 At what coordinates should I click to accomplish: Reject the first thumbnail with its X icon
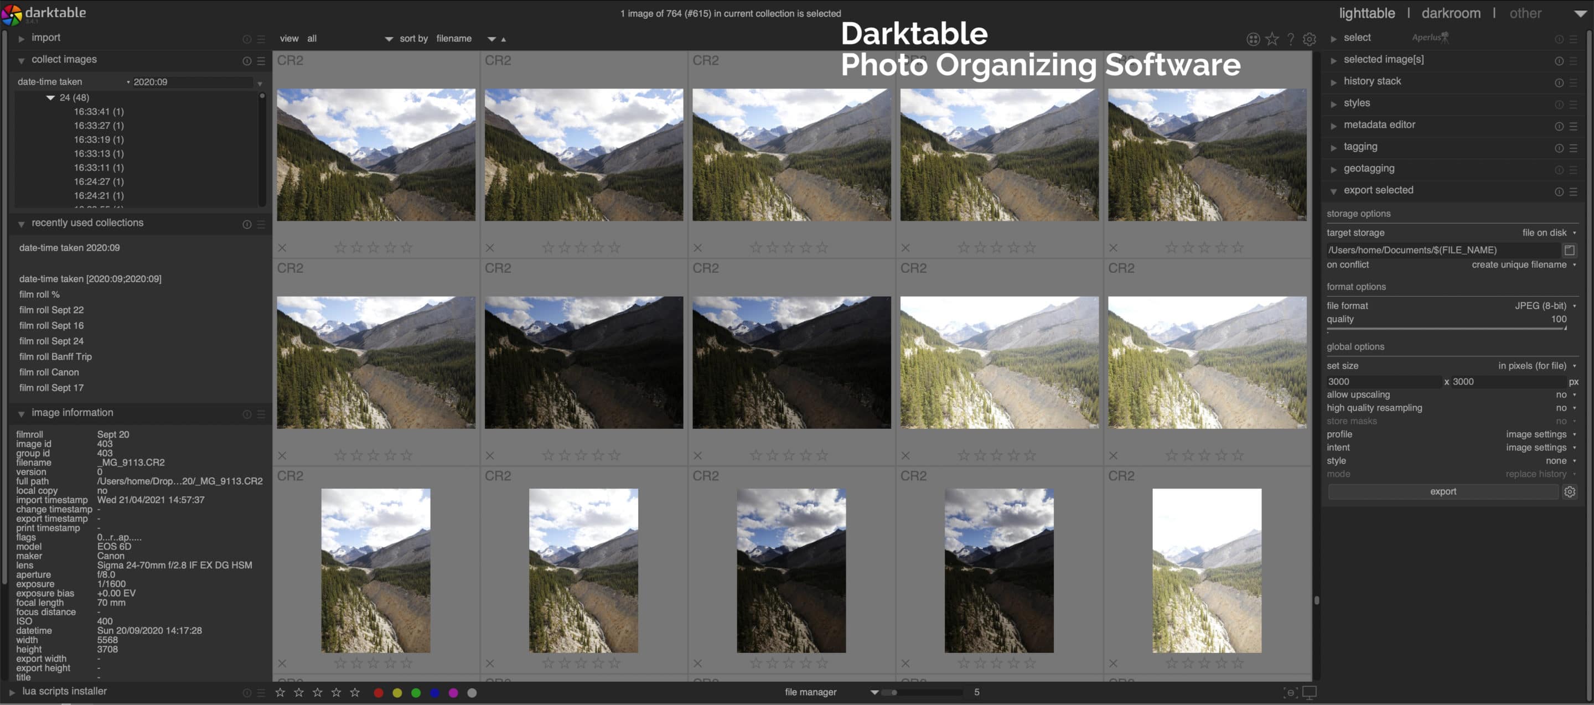click(282, 247)
